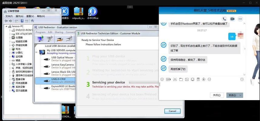Collapse the My USB SERVER computer node

[36, 52]
